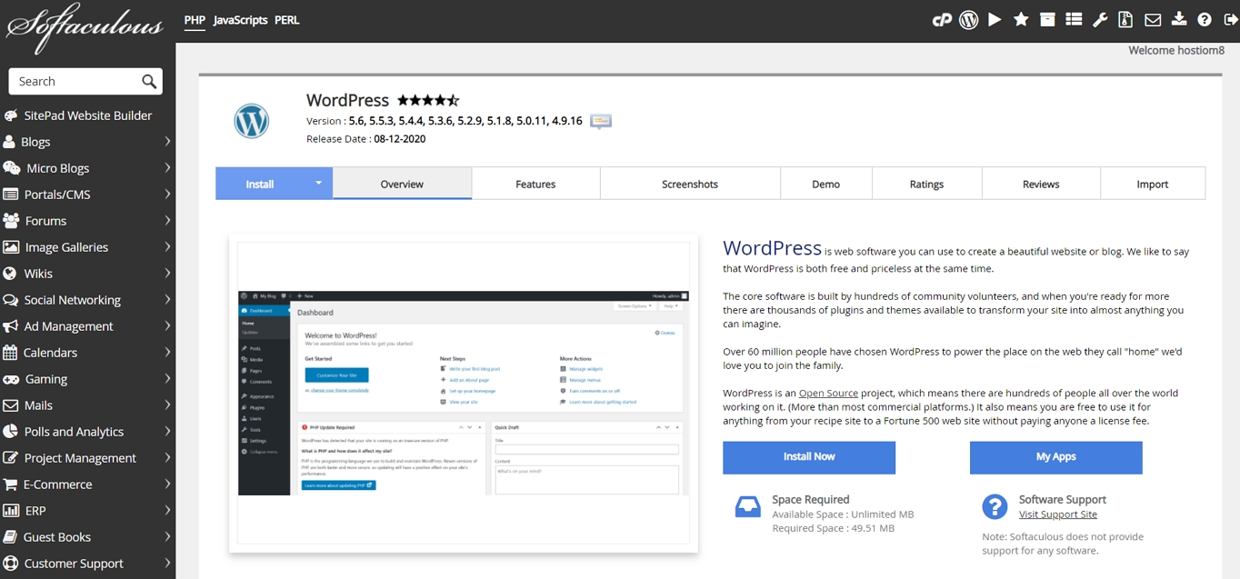Expand the Gaming category chevron
This screenshot has height=579, width=1240.
coord(168,379)
